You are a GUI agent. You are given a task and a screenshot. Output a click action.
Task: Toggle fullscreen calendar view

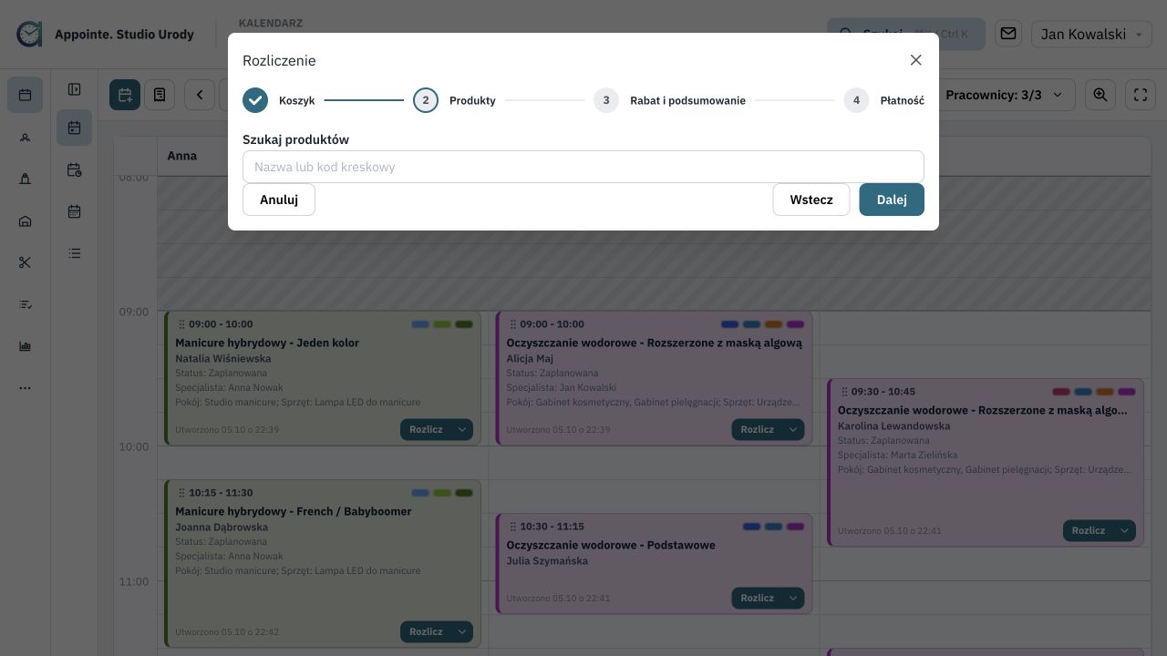pos(1141,95)
